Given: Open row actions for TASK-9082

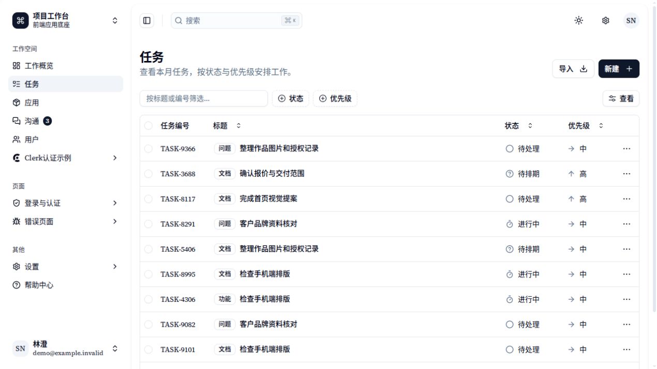Looking at the screenshot, I should 627,325.
